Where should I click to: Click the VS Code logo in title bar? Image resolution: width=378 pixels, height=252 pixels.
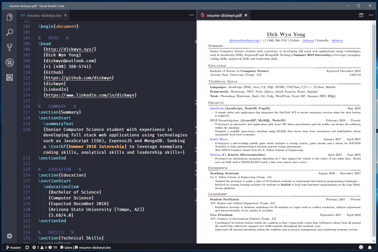point(6,6)
